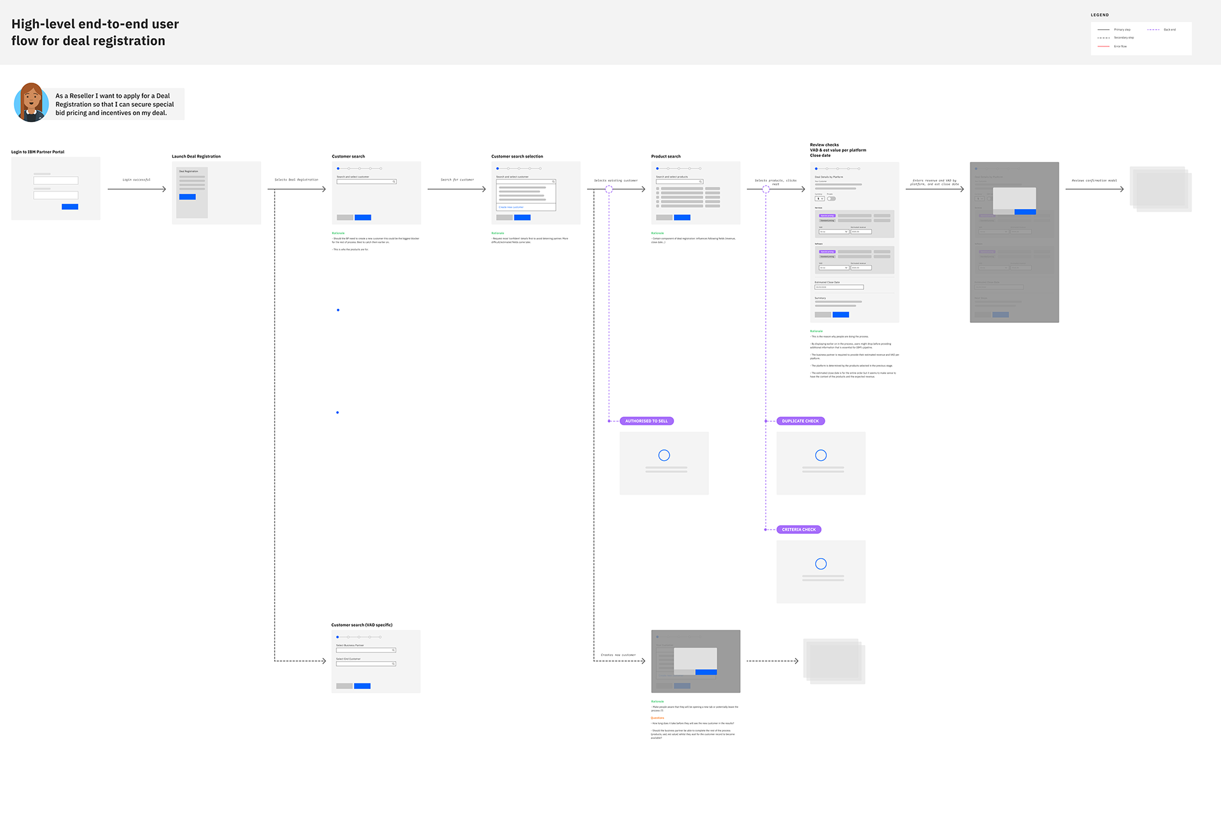Click the Estimated Close Date input field

pos(839,287)
